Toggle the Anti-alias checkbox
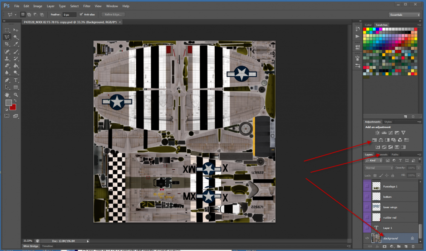 81,14
